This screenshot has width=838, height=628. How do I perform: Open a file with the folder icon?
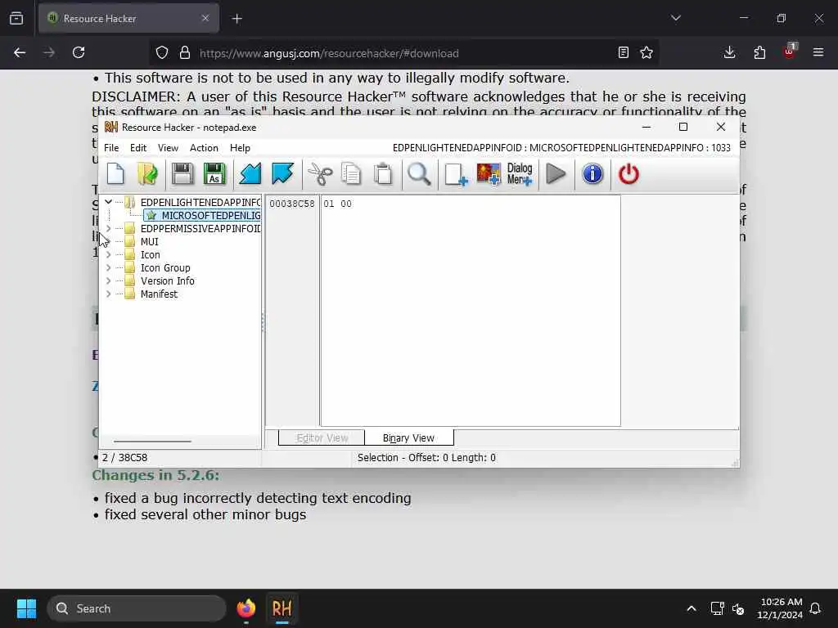[x=147, y=174]
